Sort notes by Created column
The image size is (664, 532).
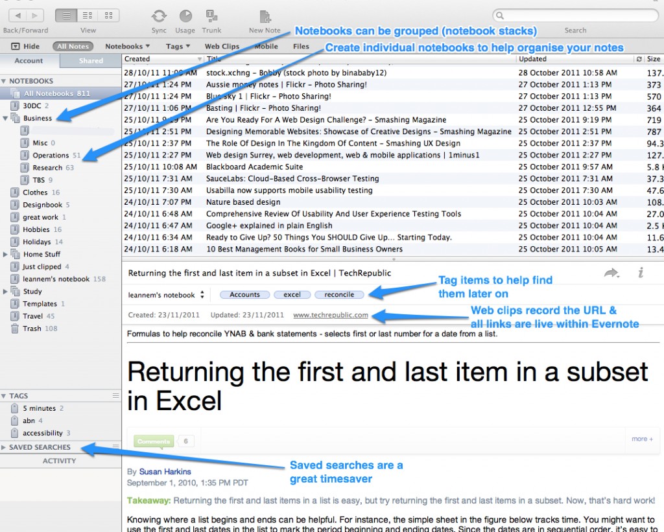coord(163,59)
